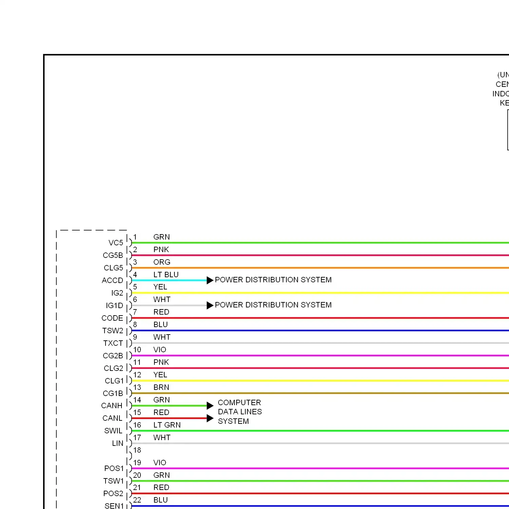Select the CLG5 terminal label

click(x=113, y=268)
